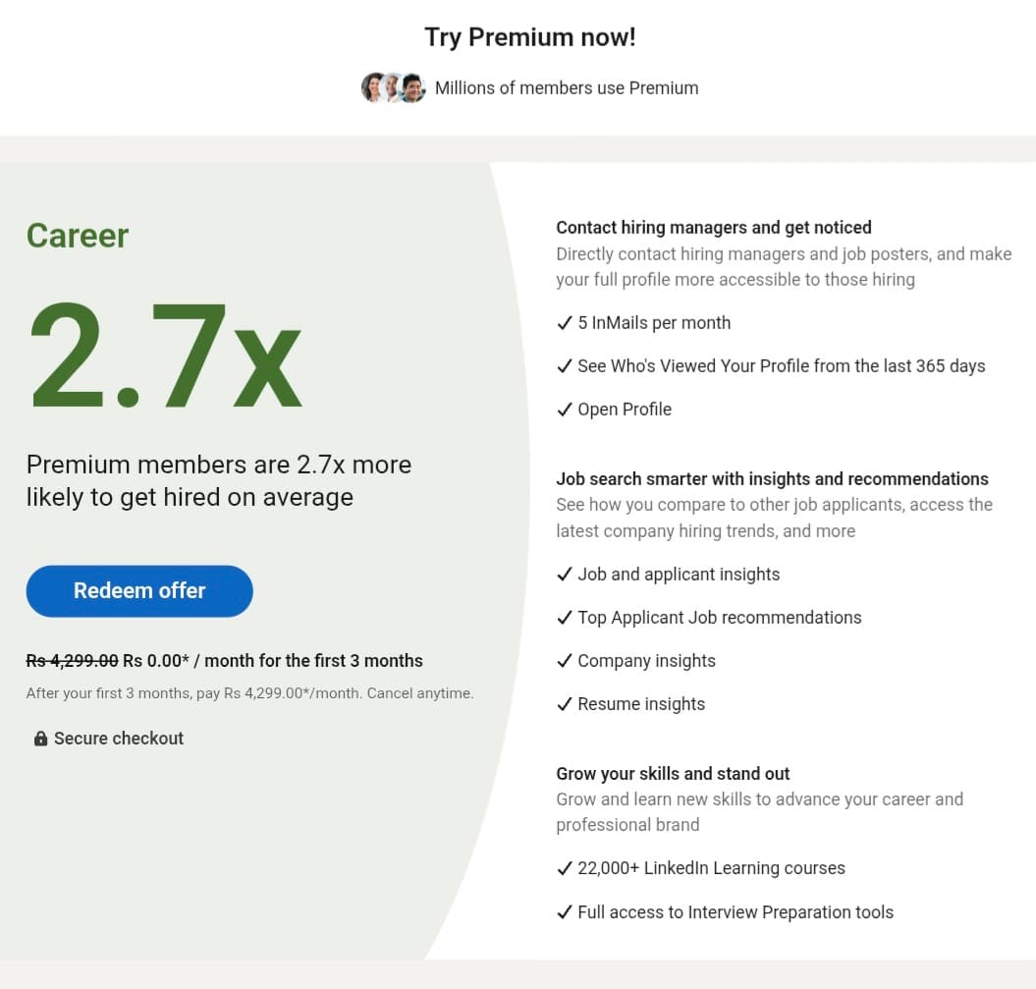1036x989 pixels.
Task: Select the Career plan heading
Action: (77, 236)
